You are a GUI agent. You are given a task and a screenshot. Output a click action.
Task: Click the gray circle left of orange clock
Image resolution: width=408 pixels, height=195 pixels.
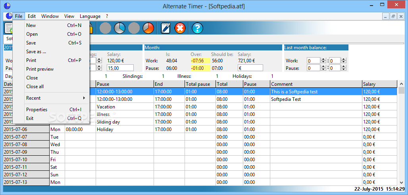[x=134, y=28]
